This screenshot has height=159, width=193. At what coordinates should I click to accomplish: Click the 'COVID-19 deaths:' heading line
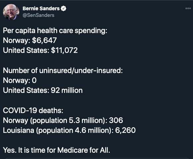[x=33, y=110]
